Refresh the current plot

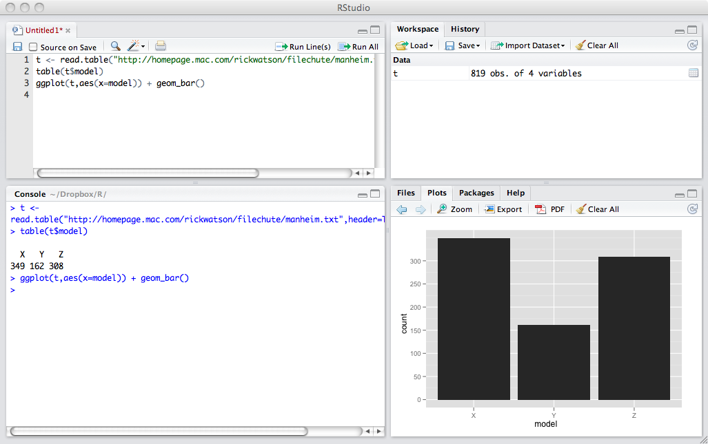[x=692, y=209]
